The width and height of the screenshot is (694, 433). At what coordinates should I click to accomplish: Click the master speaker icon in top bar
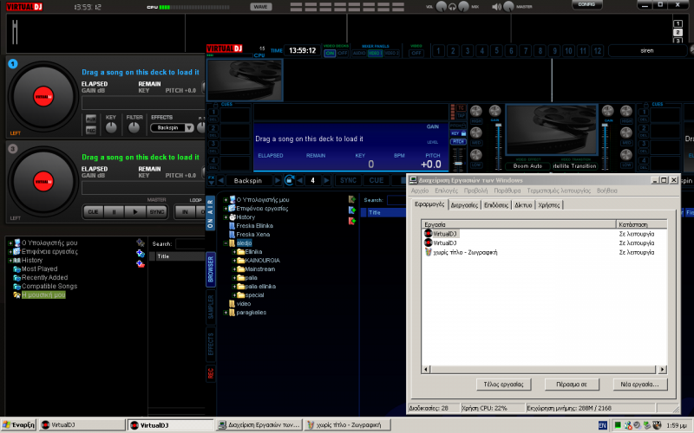point(496,7)
